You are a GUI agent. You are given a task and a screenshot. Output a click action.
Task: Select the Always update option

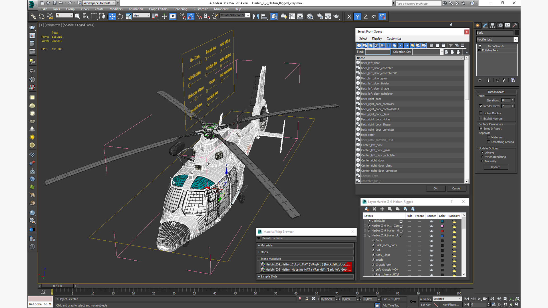pos(483,153)
